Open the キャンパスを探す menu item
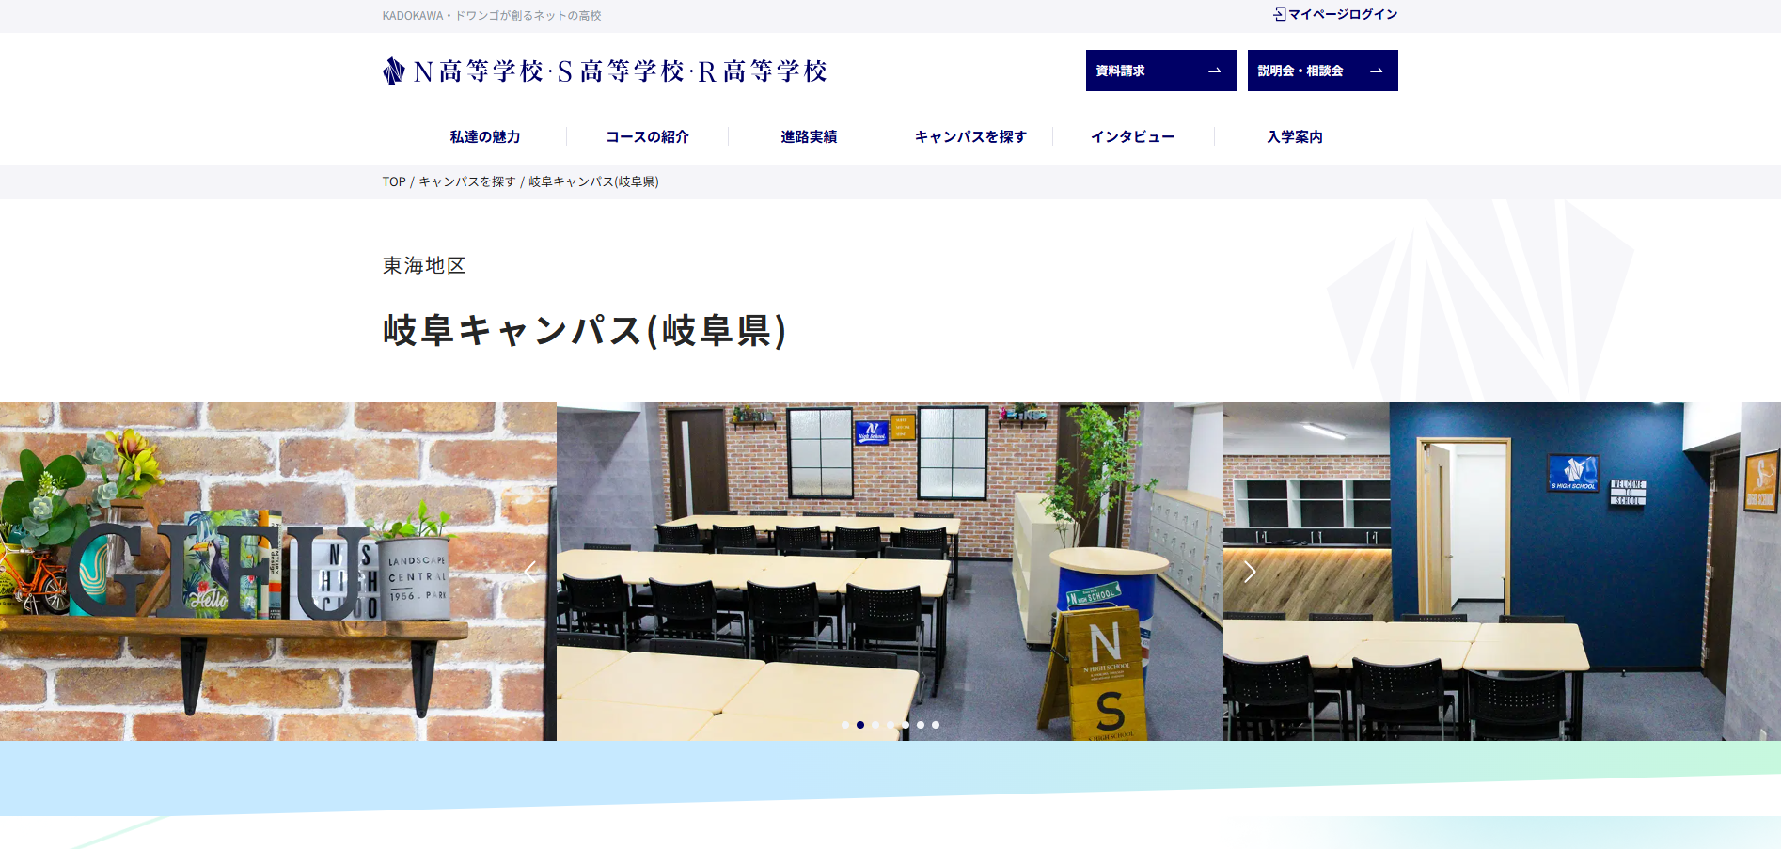1781x849 pixels. click(x=970, y=137)
